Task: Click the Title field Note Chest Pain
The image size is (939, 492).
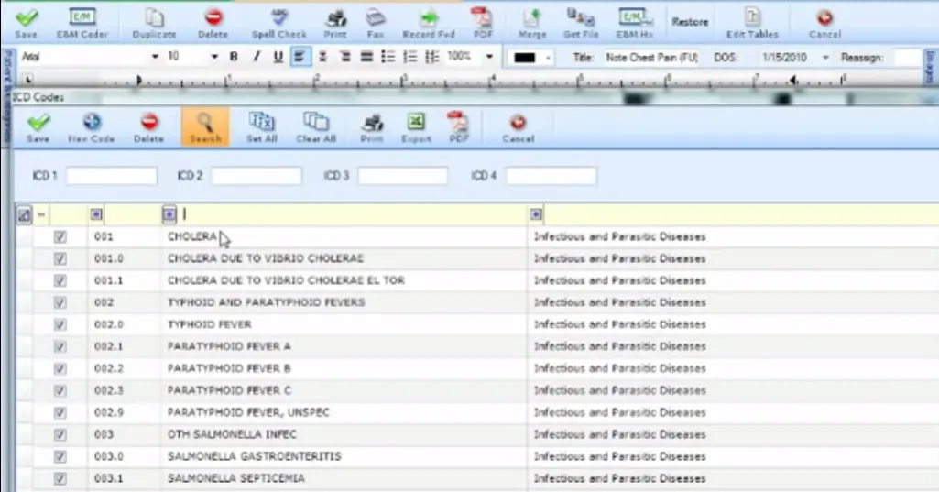Action: tap(651, 58)
